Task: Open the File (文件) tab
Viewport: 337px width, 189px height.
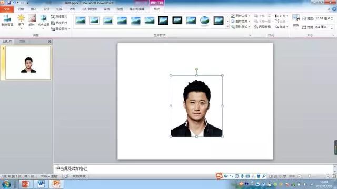Action: (x=7, y=9)
